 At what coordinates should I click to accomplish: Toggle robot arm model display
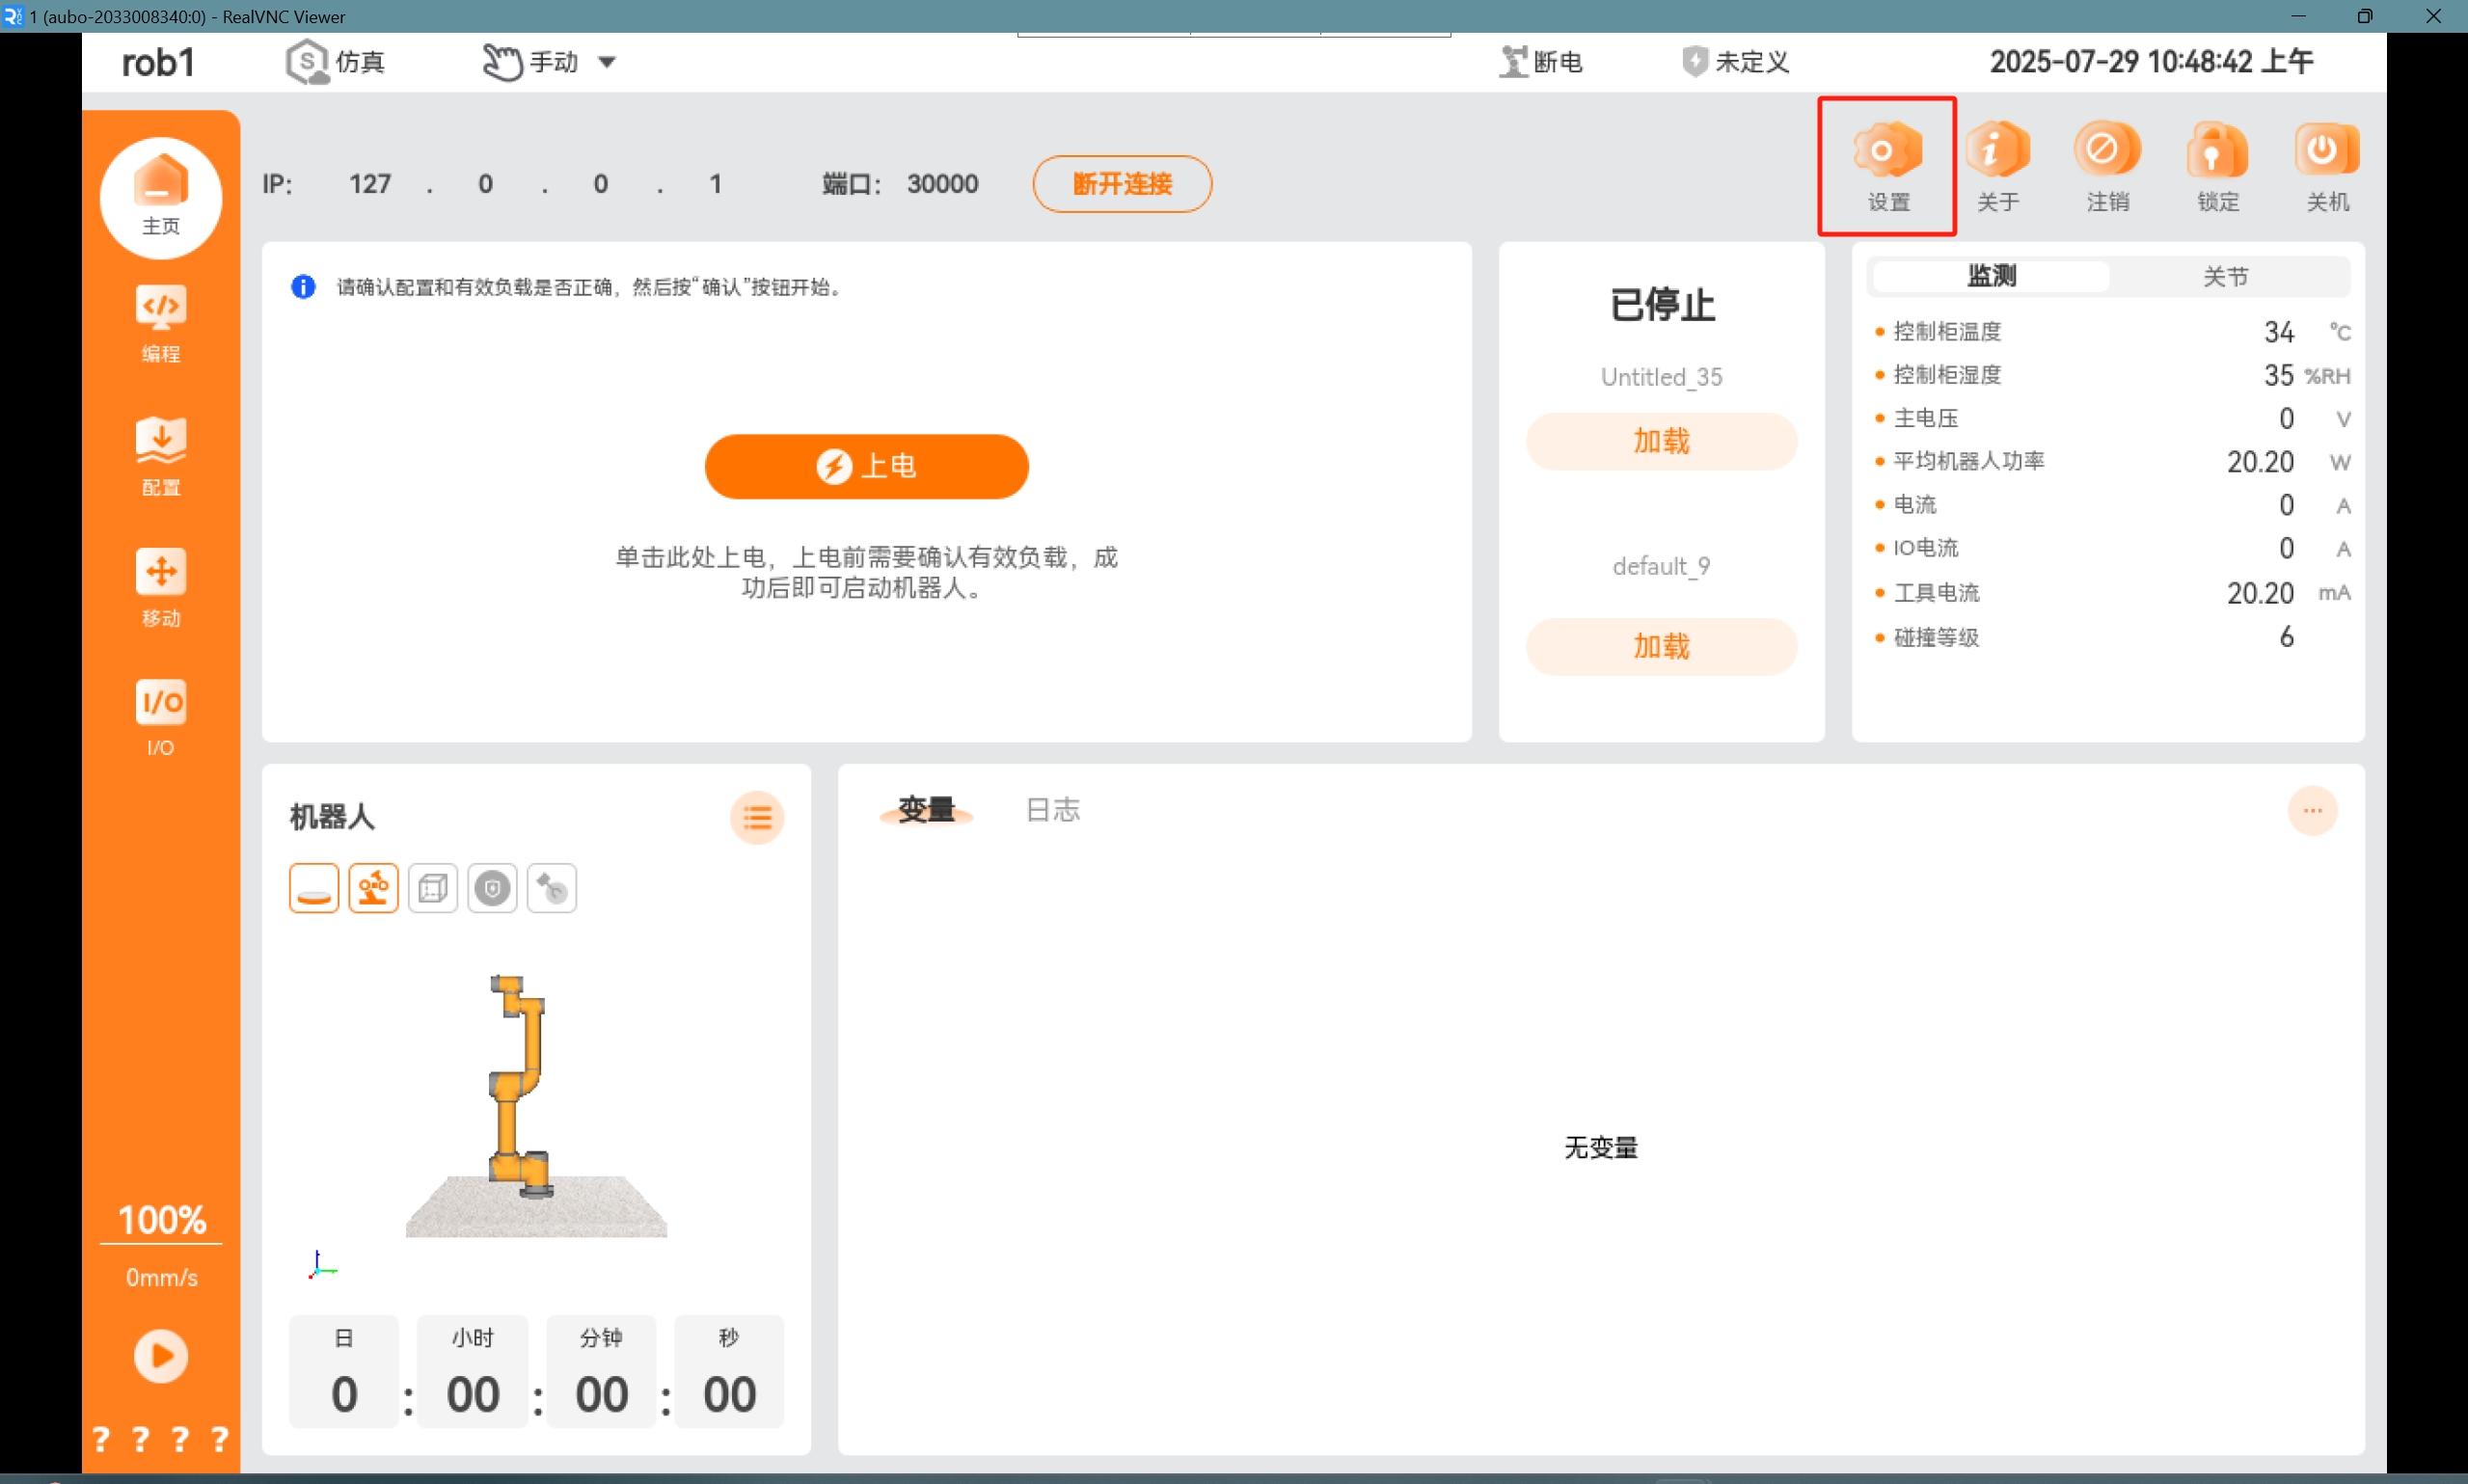(373, 888)
